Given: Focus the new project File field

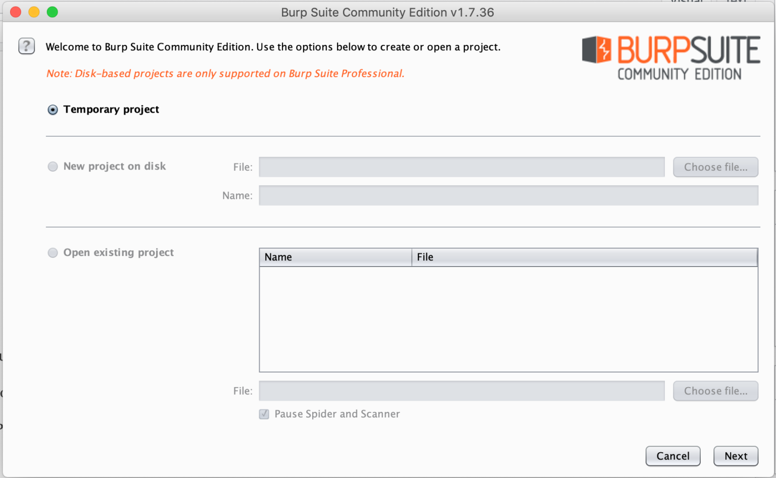Looking at the screenshot, I should pyautogui.click(x=462, y=167).
